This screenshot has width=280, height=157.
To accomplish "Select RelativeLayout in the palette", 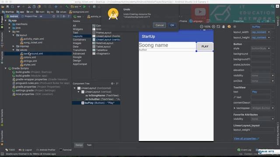I will [103, 43].
